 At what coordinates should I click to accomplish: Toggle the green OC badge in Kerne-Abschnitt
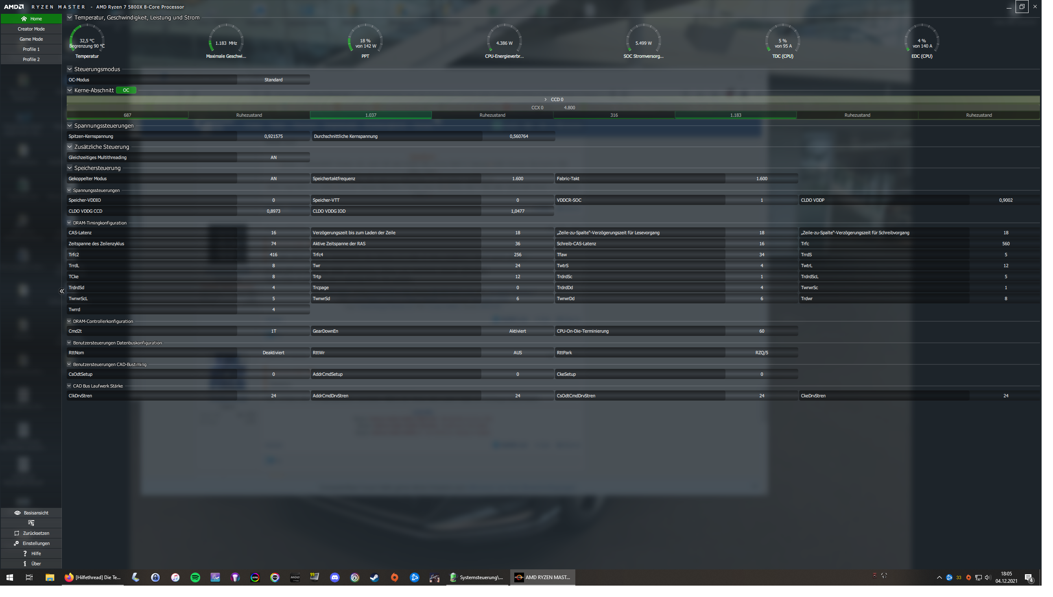pos(126,90)
